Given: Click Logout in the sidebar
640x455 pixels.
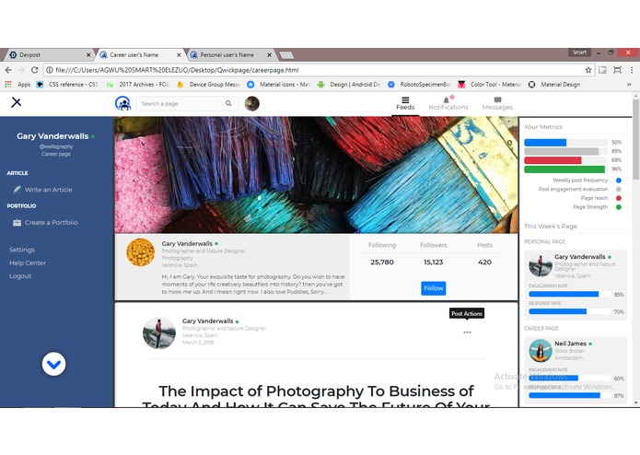Looking at the screenshot, I should (20, 276).
